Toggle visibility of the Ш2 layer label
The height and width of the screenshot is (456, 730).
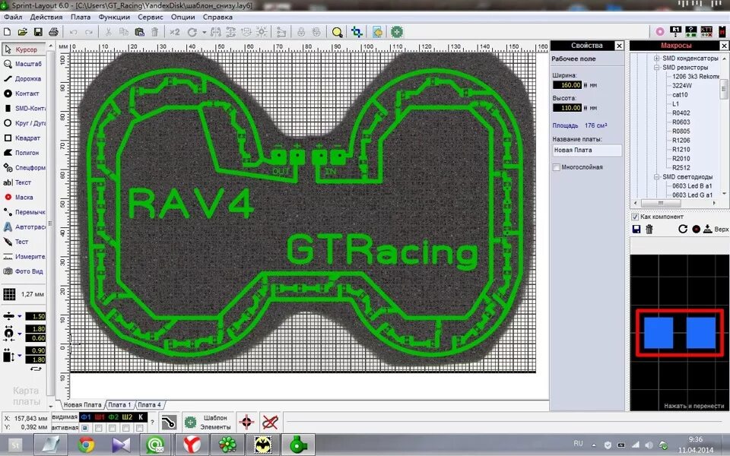coord(127,417)
